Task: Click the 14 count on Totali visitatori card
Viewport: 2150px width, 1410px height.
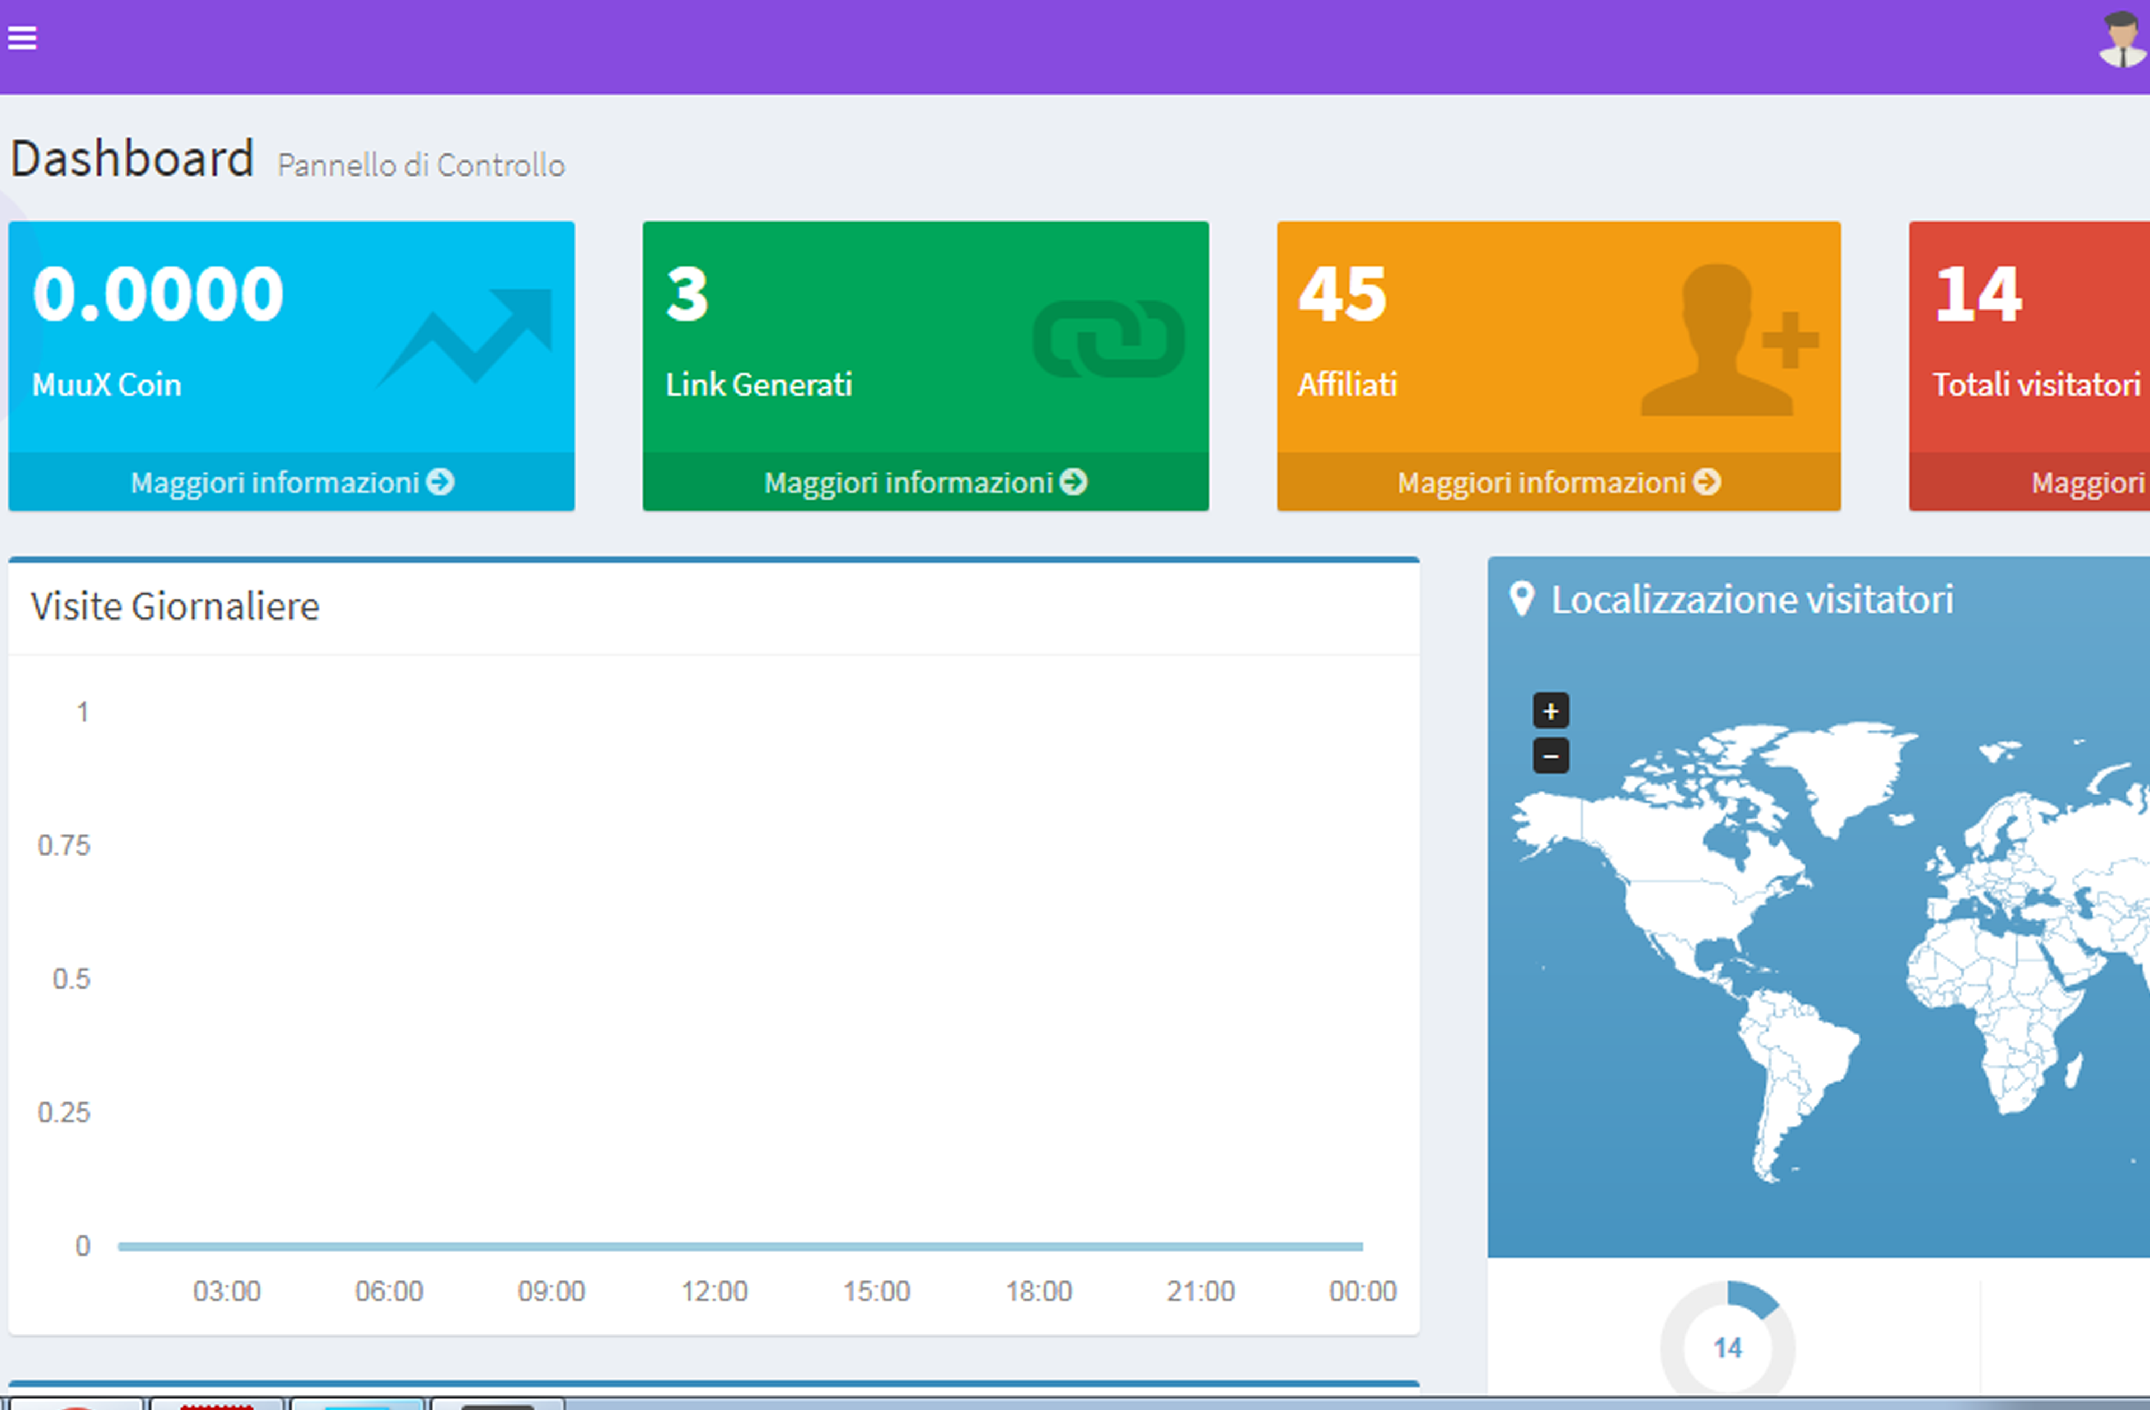Action: coord(1978,294)
